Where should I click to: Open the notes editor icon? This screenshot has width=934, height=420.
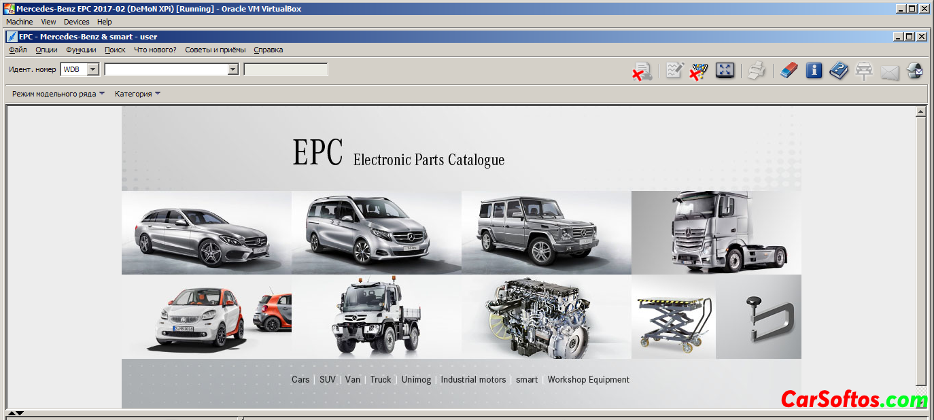tap(674, 70)
